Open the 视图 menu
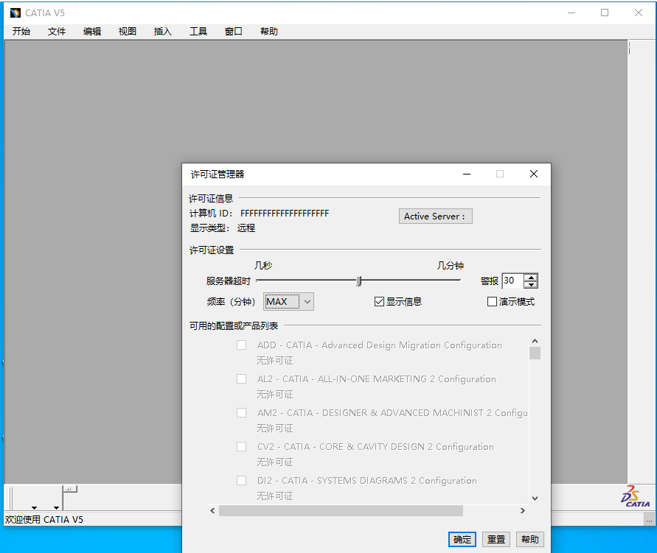 [x=128, y=32]
